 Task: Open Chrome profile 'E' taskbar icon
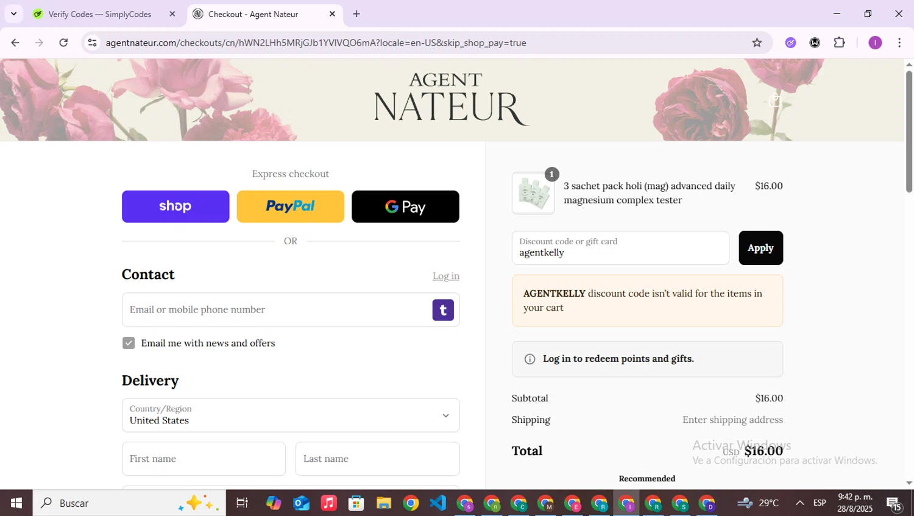tap(573, 503)
